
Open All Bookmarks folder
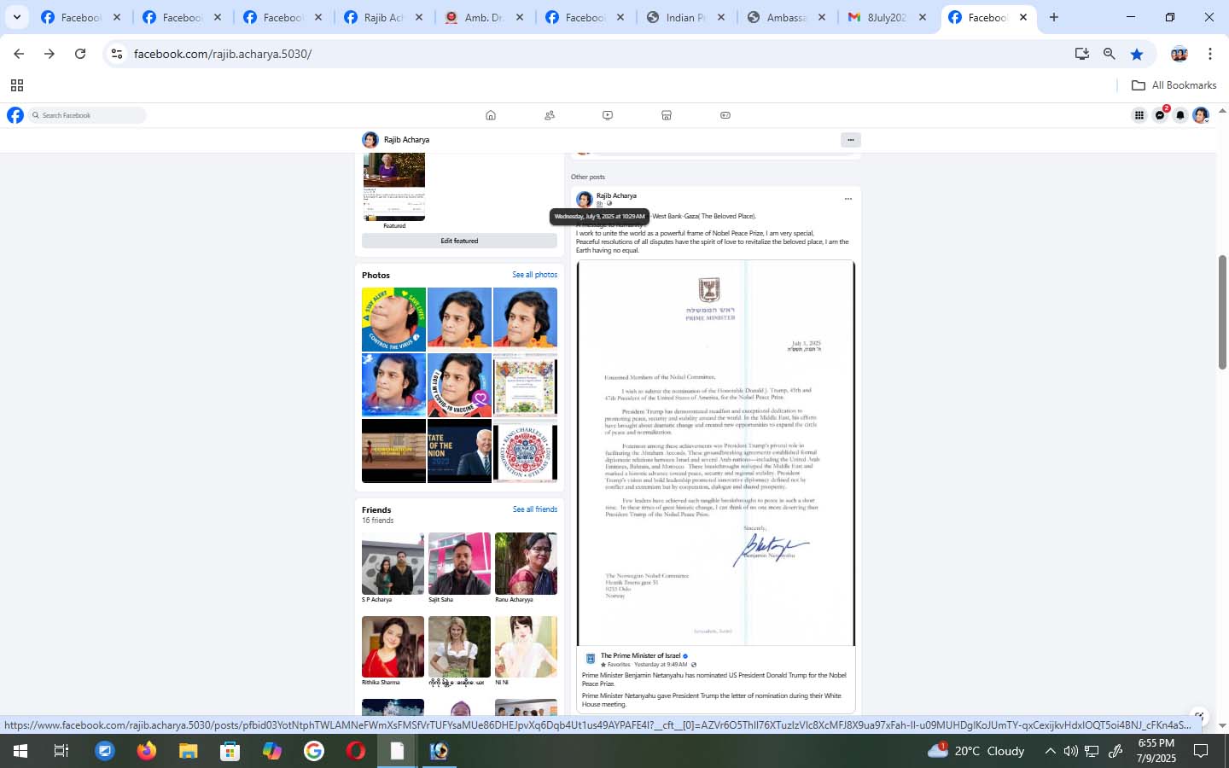pyautogui.click(x=1174, y=85)
